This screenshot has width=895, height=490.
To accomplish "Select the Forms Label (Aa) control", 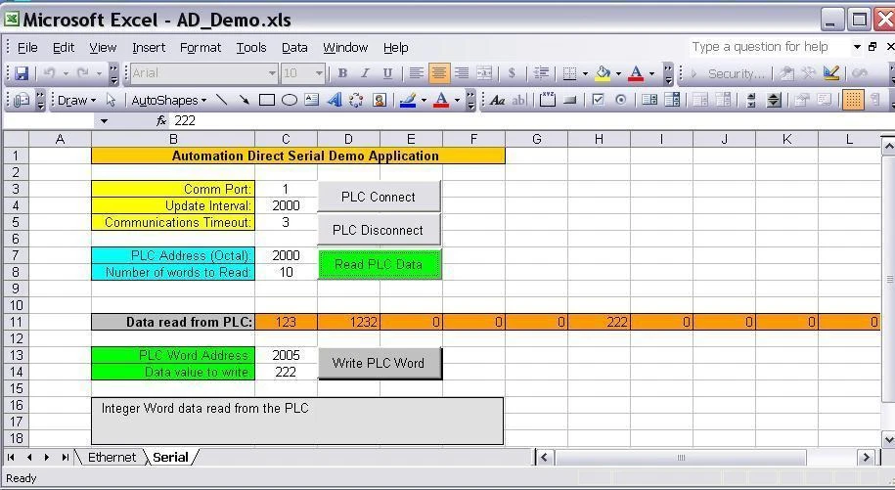I will click(497, 101).
